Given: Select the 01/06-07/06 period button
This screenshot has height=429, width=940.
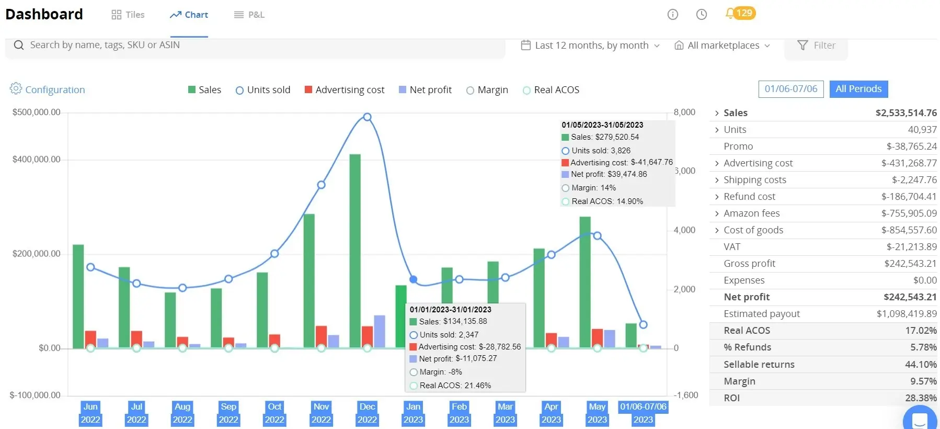Looking at the screenshot, I should point(791,89).
